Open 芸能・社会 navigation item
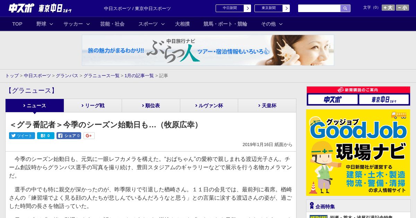This screenshot has height=218, width=416. (x=112, y=24)
